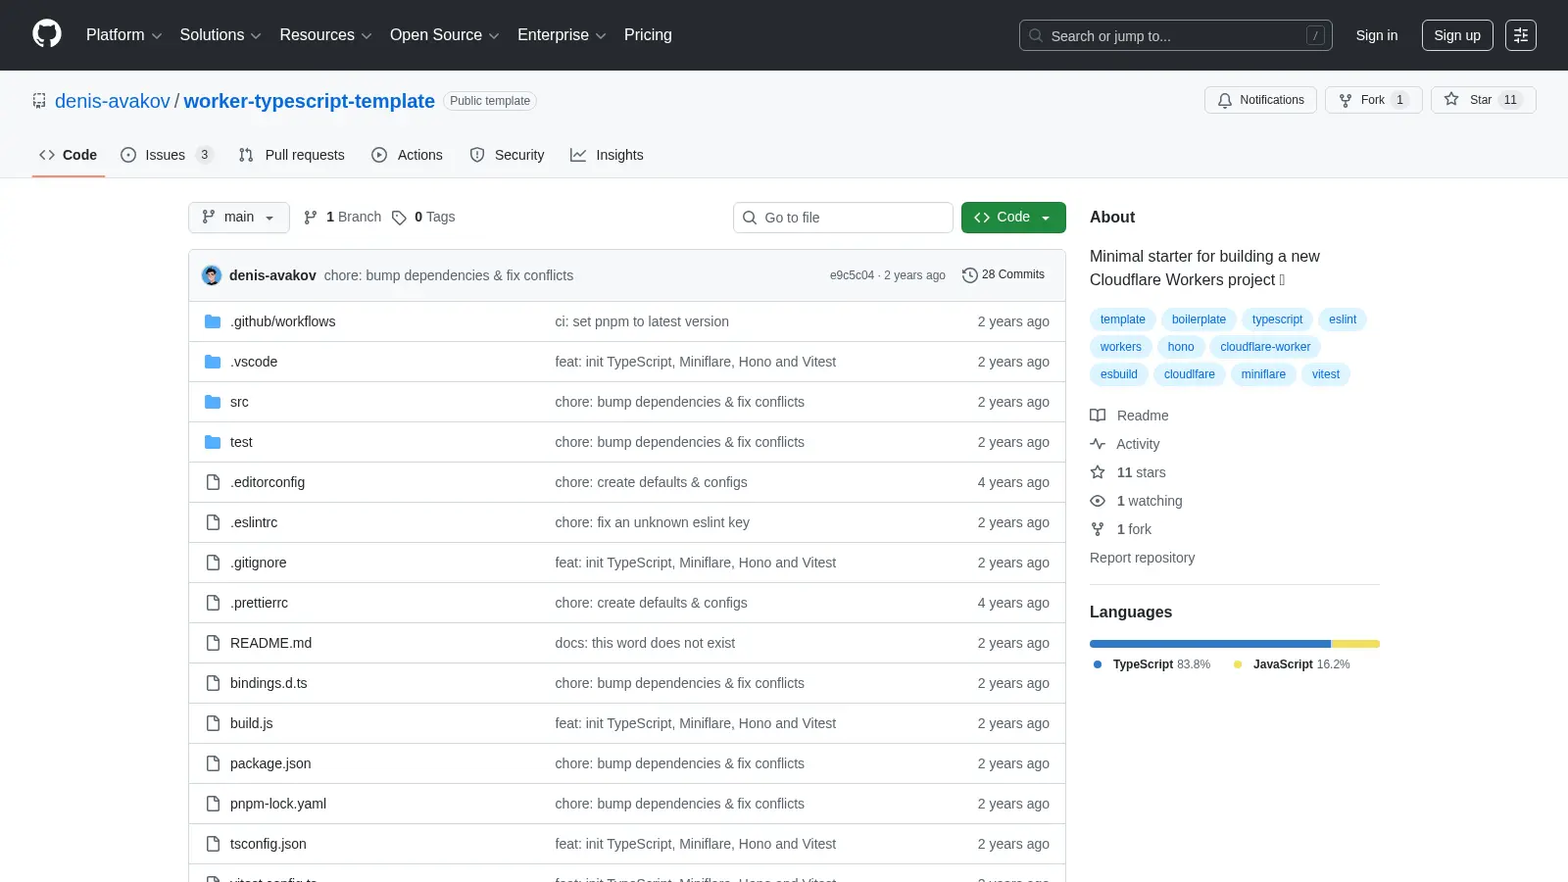The height and width of the screenshot is (882, 1568).
Task: Select the hono topic tag
Action: [1181, 347]
